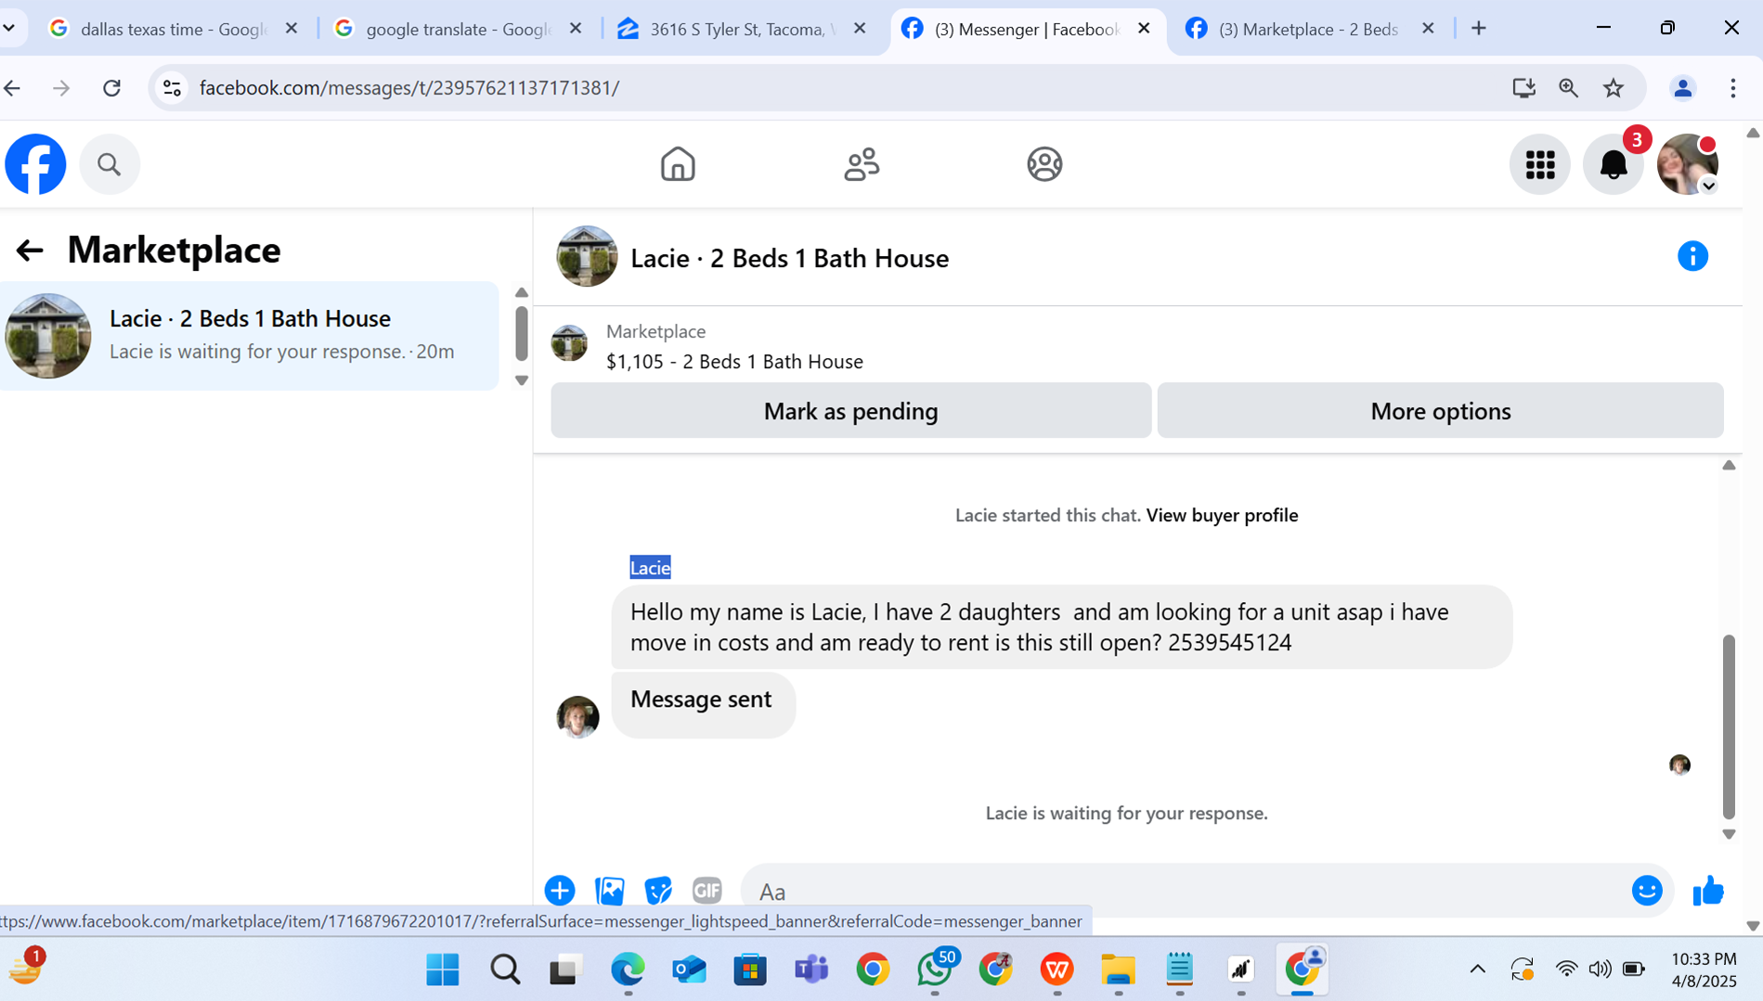Show hidden system tray icons
This screenshot has height=1001, width=1763.
coord(1477,970)
